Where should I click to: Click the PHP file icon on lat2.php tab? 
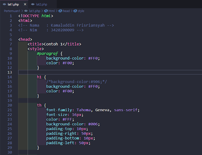click(x=33, y=4)
